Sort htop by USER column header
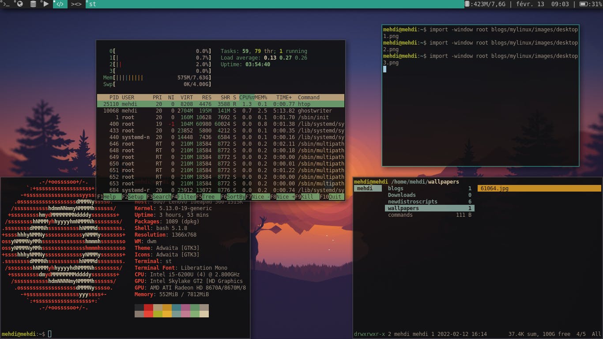Image resolution: width=603 pixels, height=339 pixels. tap(128, 98)
